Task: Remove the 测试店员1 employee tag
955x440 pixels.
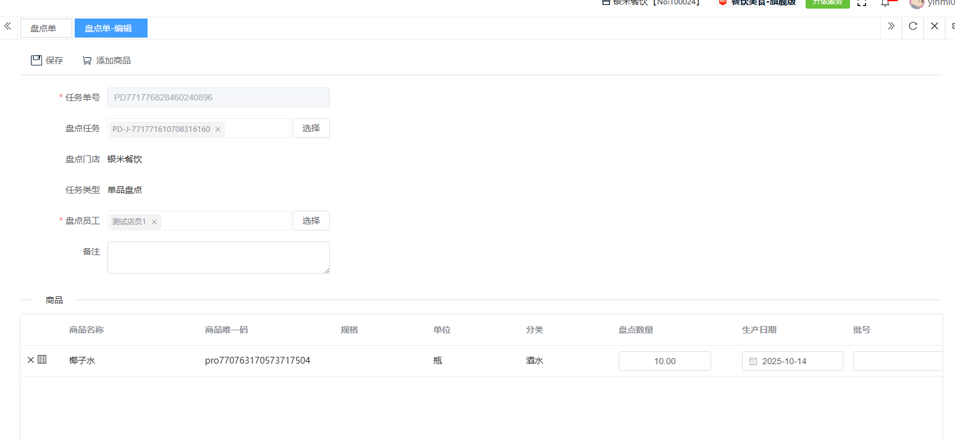Action: (154, 222)
